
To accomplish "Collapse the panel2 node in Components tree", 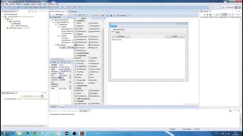I will [58, 36].
